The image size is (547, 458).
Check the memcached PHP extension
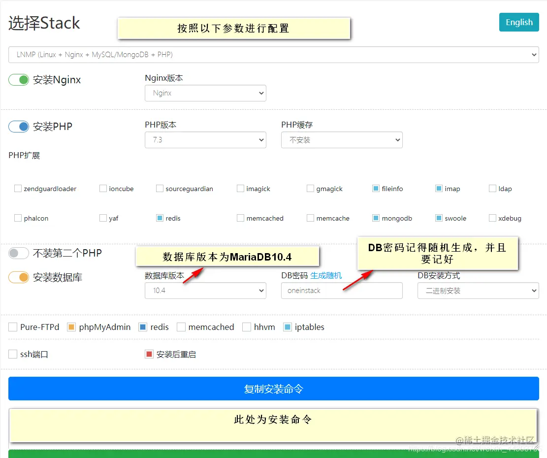click(240, 218)
